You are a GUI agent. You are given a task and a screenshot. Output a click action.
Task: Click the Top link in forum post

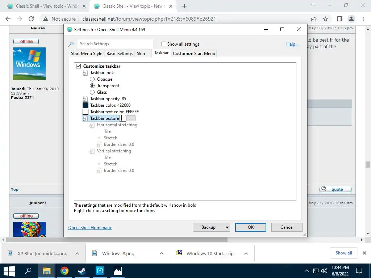[x=14, y=190]
